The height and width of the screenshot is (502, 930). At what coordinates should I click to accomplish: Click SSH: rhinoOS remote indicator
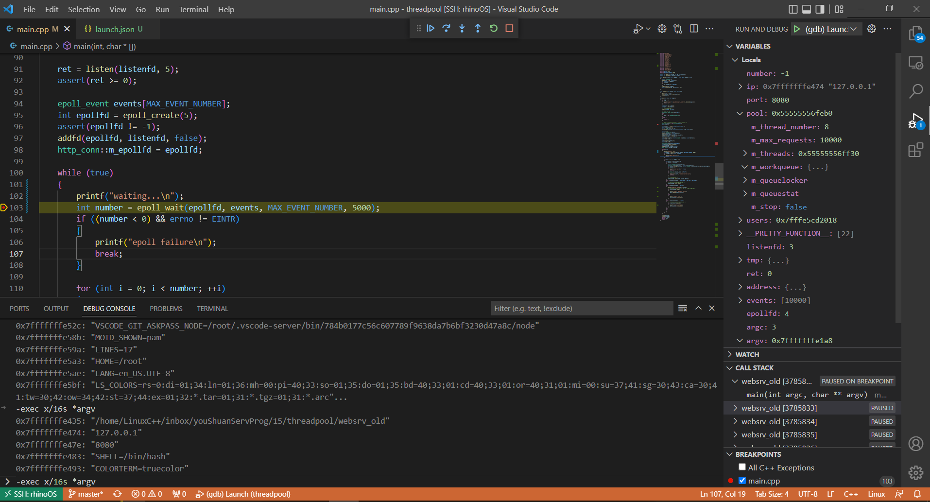[x=32, y=494]
